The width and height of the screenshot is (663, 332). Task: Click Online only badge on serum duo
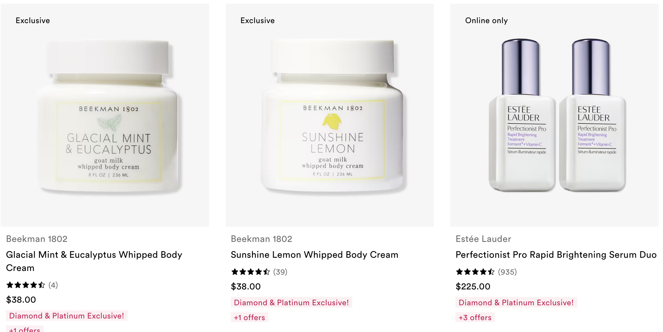(487, 20)
